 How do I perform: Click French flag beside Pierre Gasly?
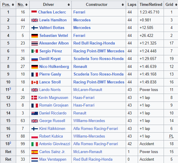click(35, 75)
